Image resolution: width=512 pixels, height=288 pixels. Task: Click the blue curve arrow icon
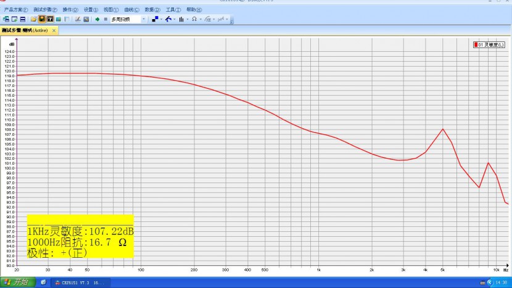(x=168, y=19)
